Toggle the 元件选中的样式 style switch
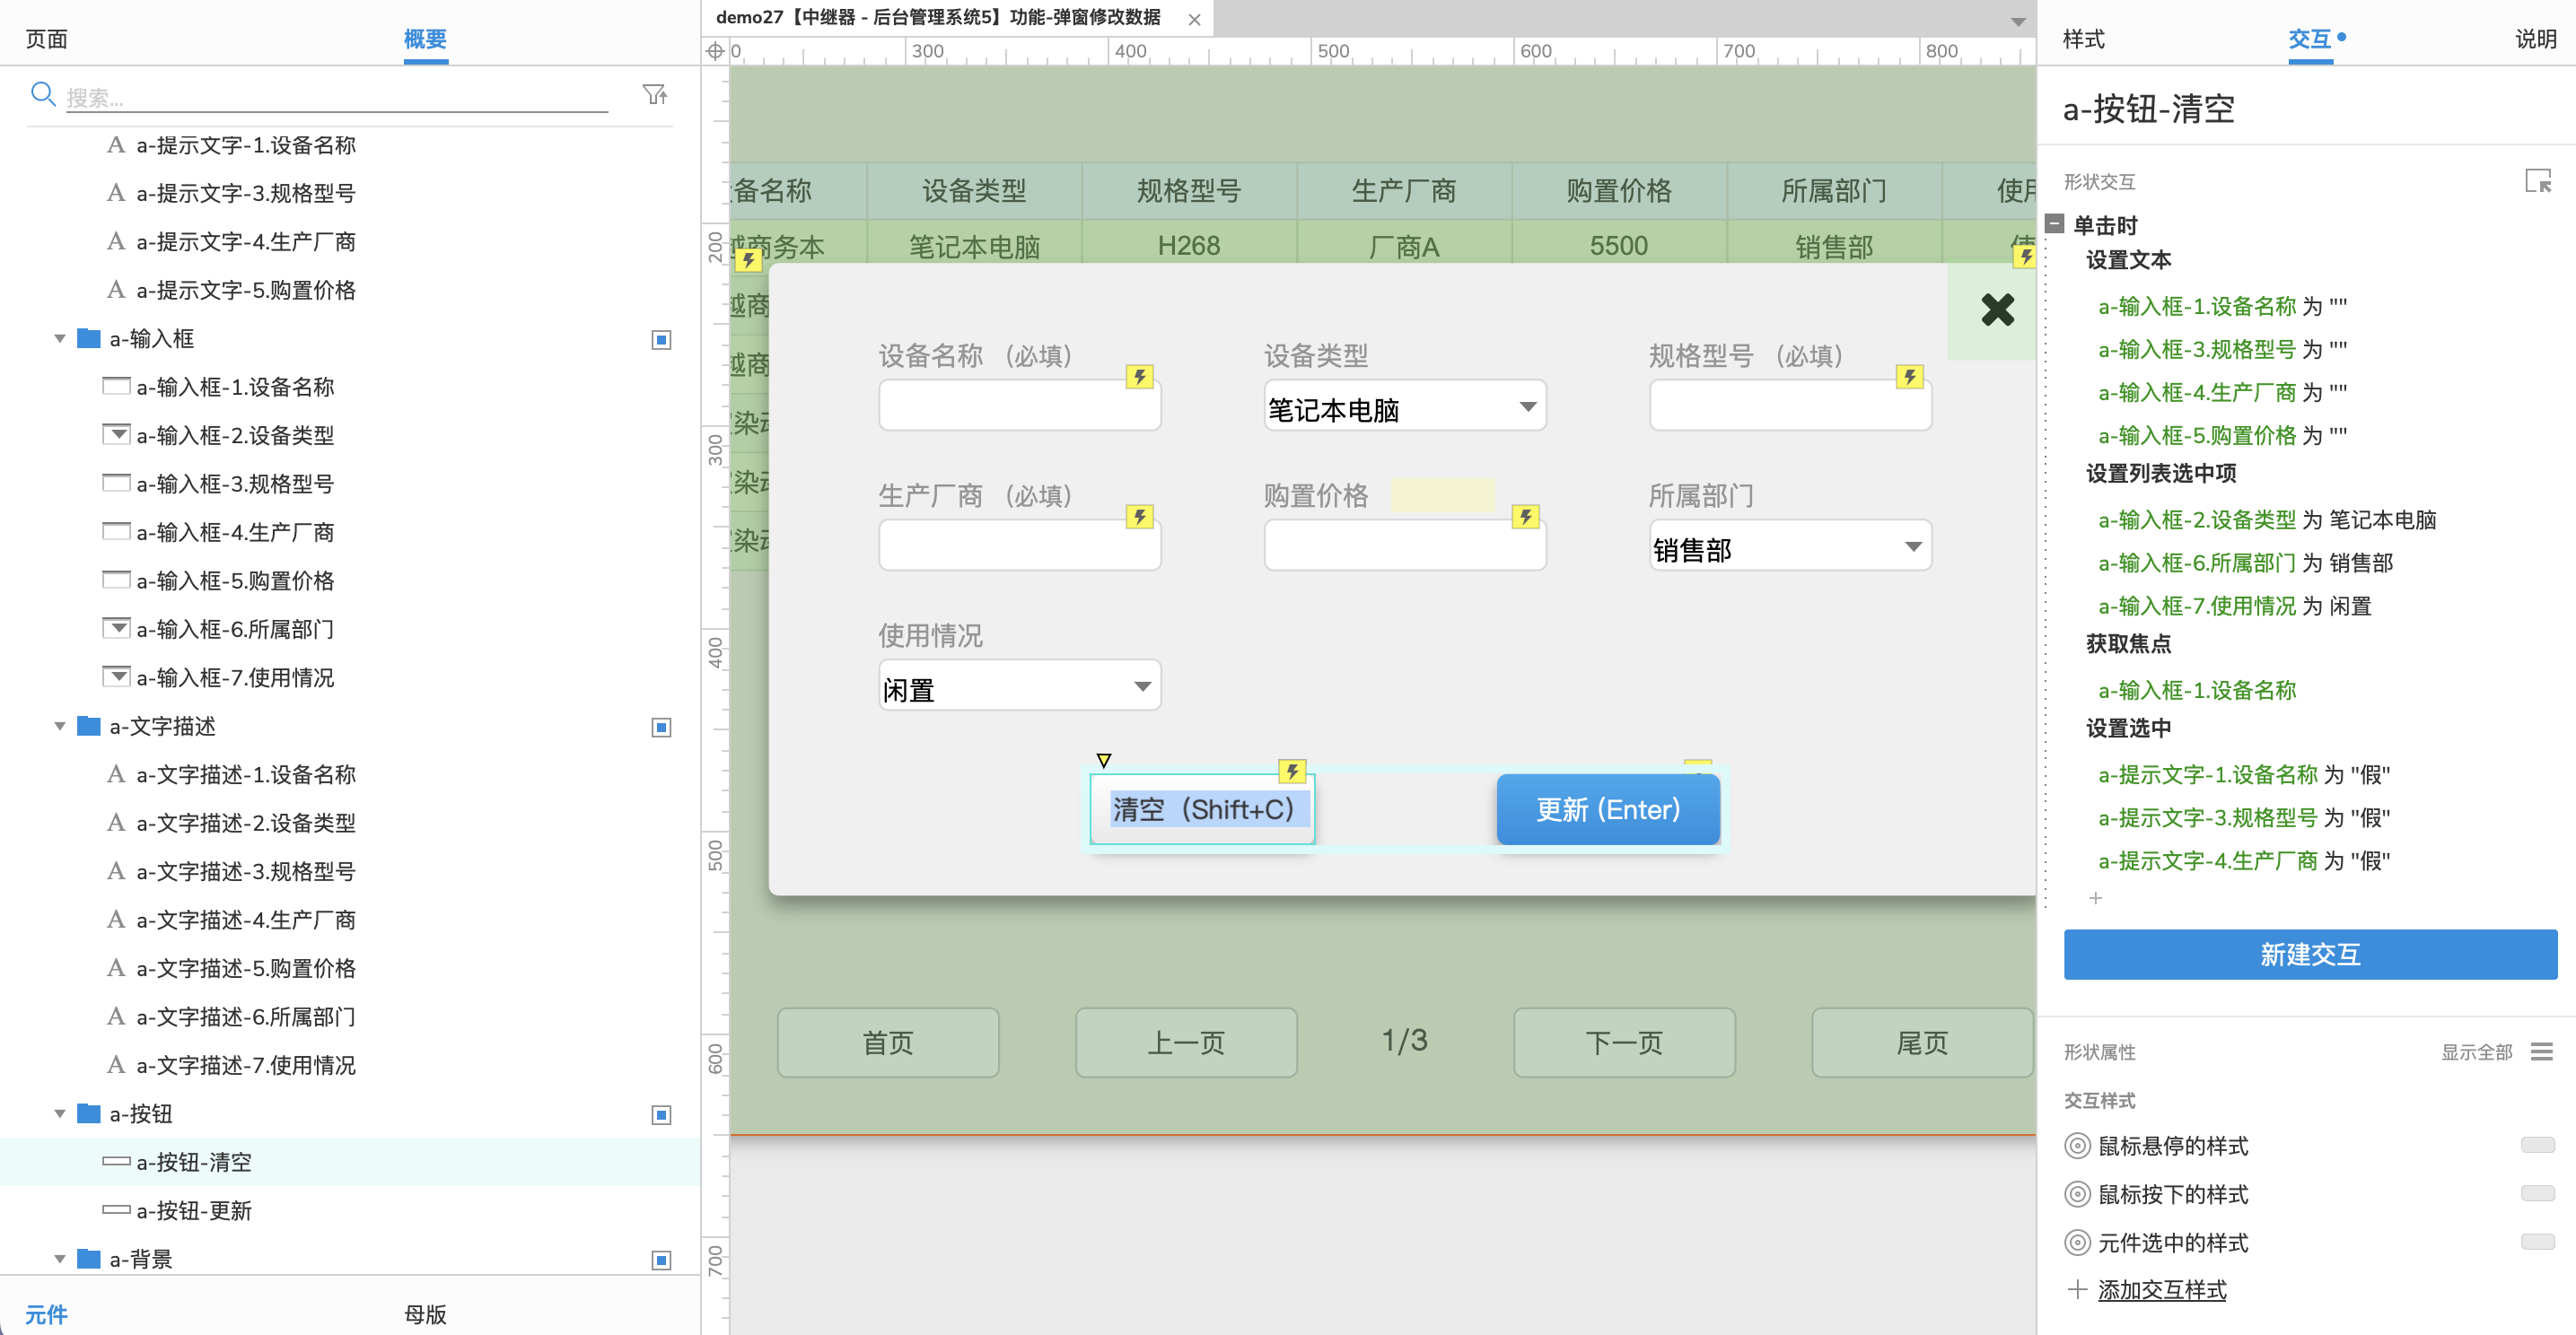The width and height of the screenshot is (2576, 1335). (x=2537, y=1242)
